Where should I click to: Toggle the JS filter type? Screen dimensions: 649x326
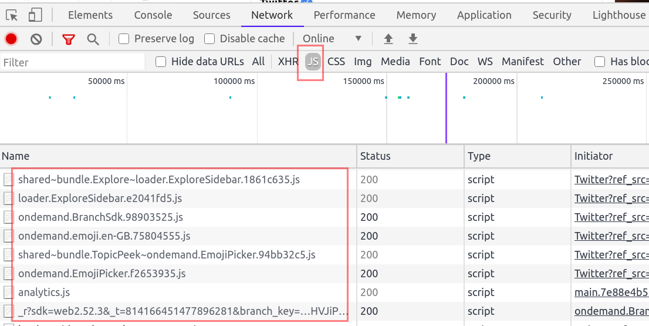313,62
